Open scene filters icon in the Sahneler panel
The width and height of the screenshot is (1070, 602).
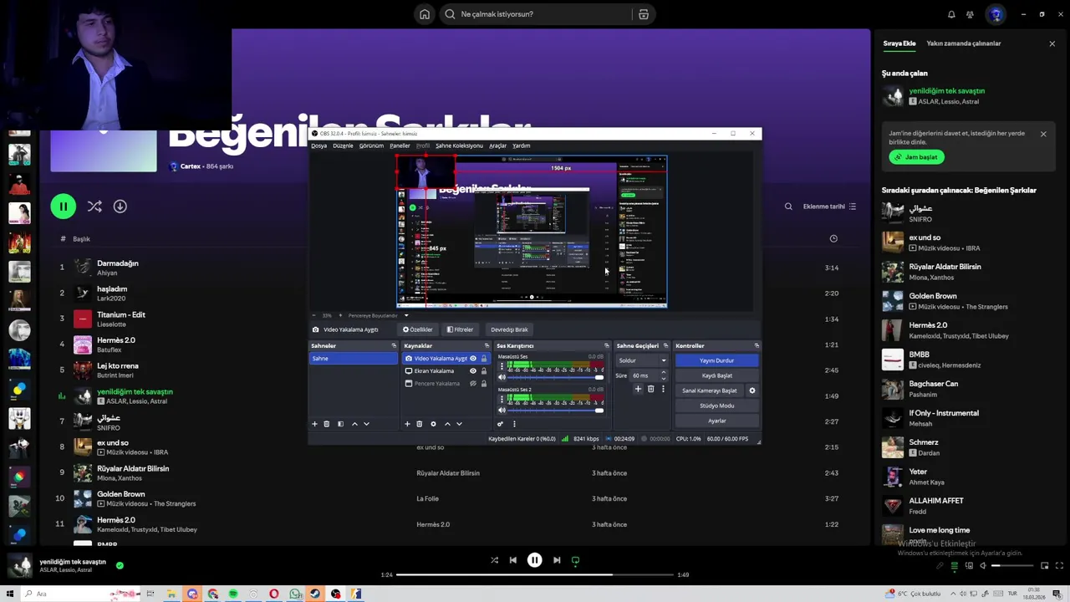point(340,424)
